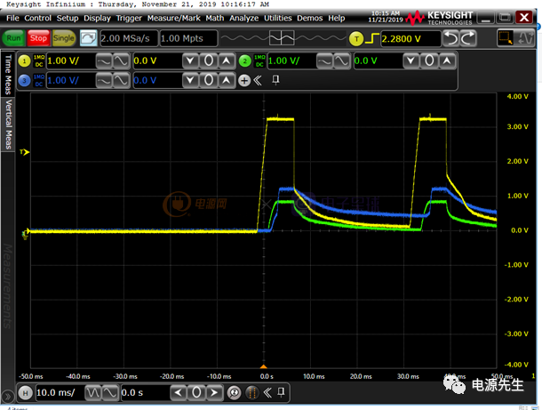Click the trigger rising edge icon
Screen dimensions: 542x410
[x=374, y=38]
